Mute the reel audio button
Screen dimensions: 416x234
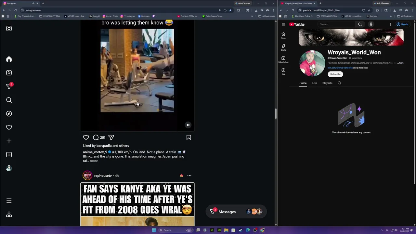[x=188, y=125]
